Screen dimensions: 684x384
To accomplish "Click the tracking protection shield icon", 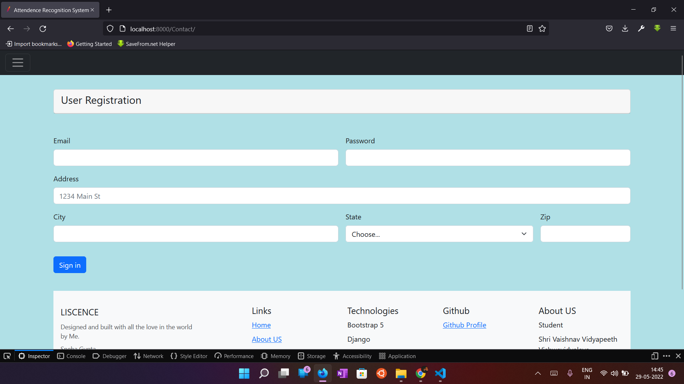I will tap(110, 28).
